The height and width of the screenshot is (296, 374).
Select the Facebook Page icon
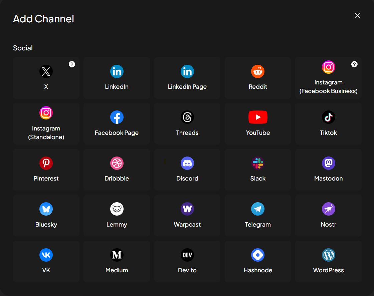coord(117,117)
